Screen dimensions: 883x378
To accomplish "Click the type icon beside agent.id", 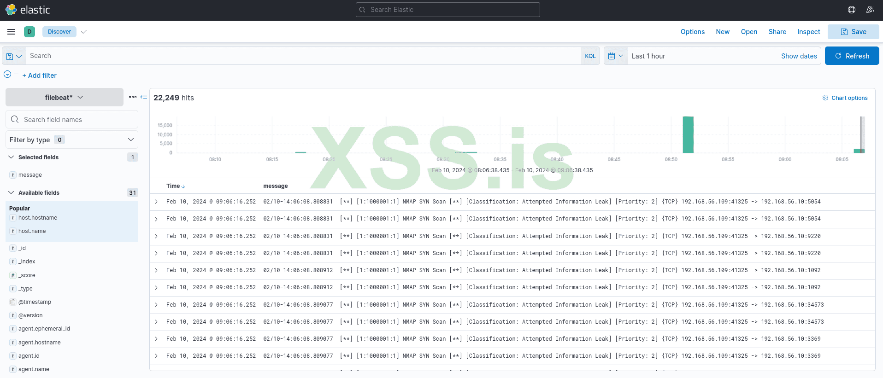I will click(x=13, y=356).
